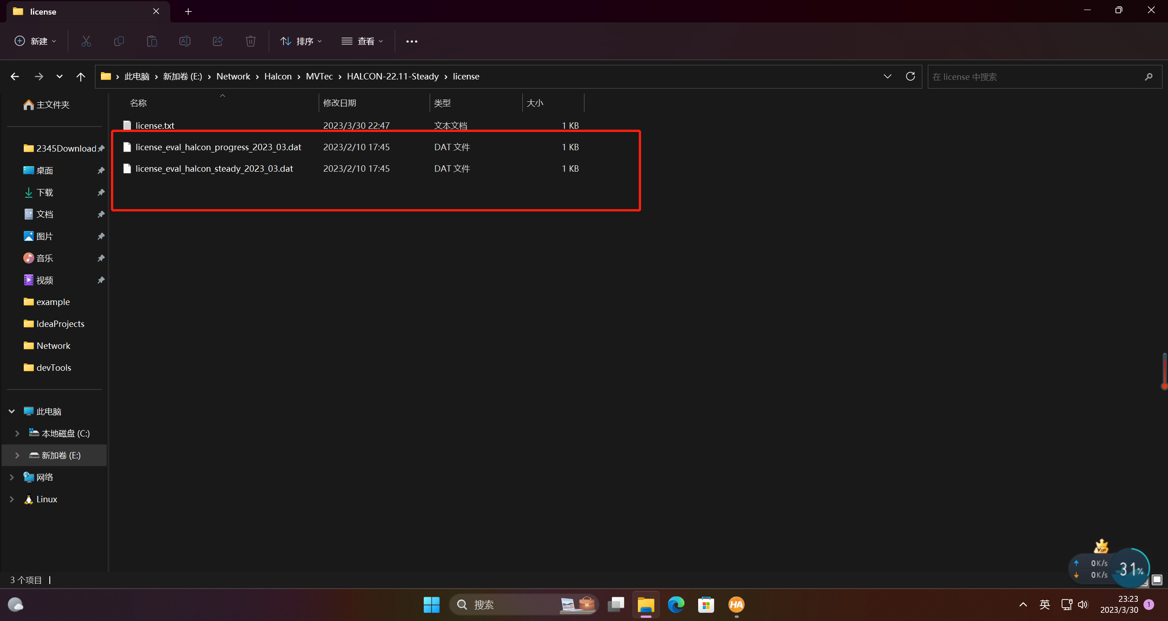Click the copy icon in toolbar
The image size is (1168, 621).
pos(119,41)
